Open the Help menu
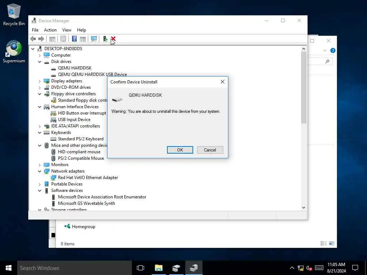The height and width of the screenshot is (275, 367). [81, 30]
